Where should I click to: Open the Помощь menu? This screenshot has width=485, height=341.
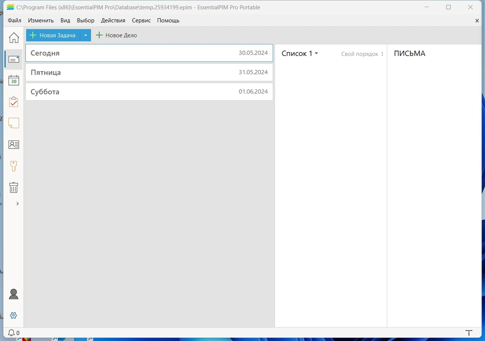point(168,21)
